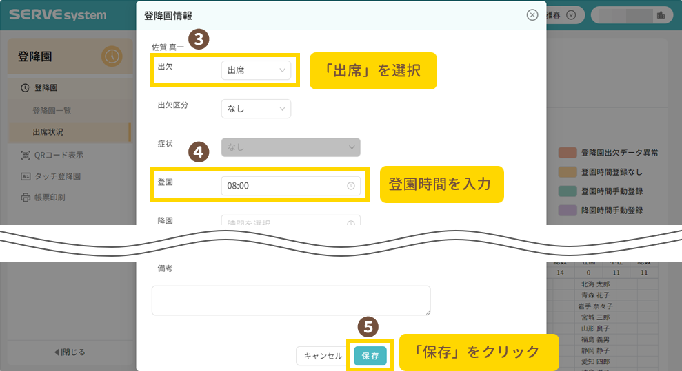682x371 pixels.
Task: Open the 症状 dropdown
Action: coord(290,147)
